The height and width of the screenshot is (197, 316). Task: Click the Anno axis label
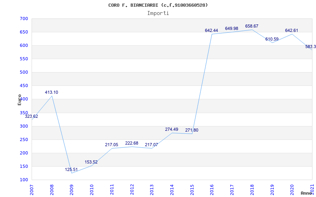coord(306,193)
